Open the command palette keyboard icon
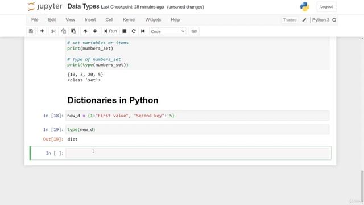Viewport: 364px width, 205px height. tap(194, 31)
